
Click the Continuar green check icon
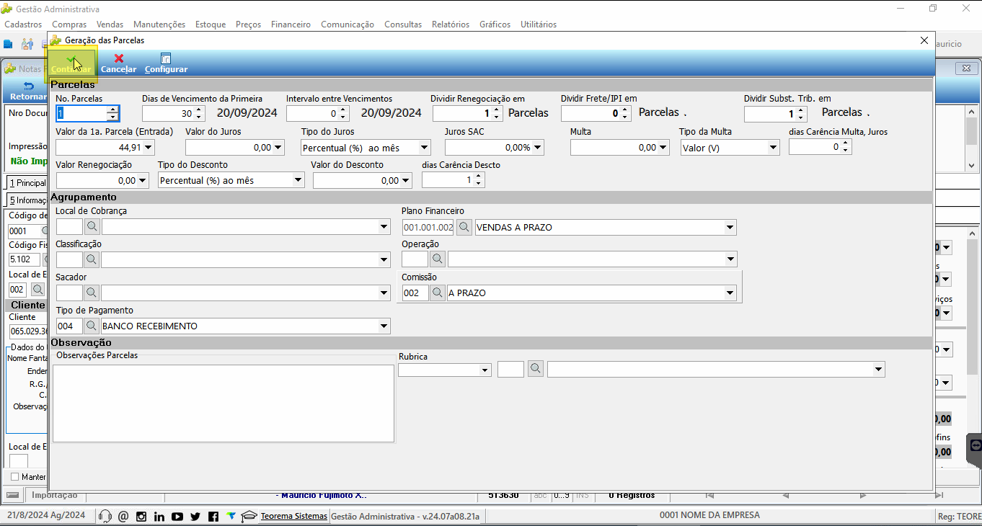(71, 58)
